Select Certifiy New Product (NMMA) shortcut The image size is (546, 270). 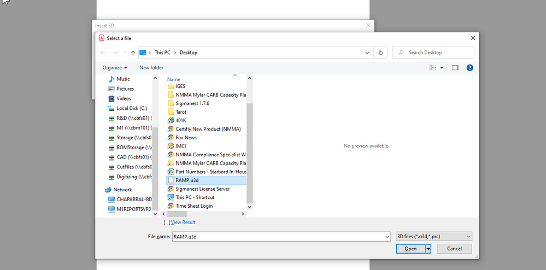(208, 129)
